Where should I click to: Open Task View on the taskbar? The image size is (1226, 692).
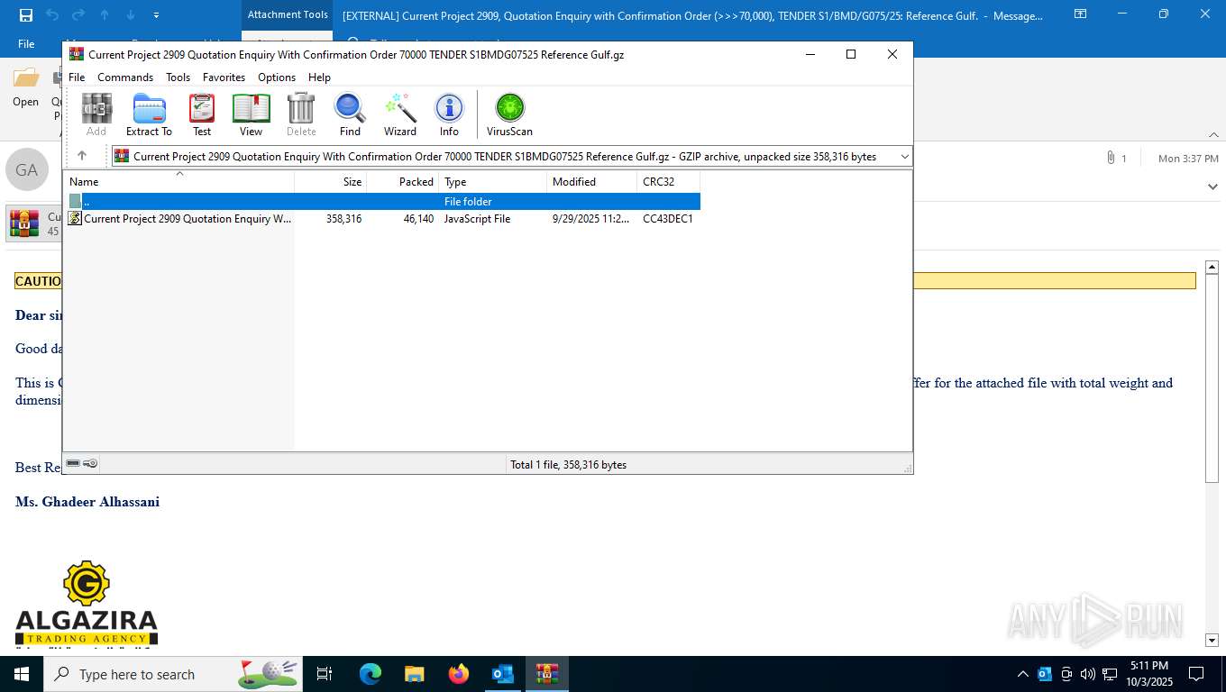(x=325, y=674)
